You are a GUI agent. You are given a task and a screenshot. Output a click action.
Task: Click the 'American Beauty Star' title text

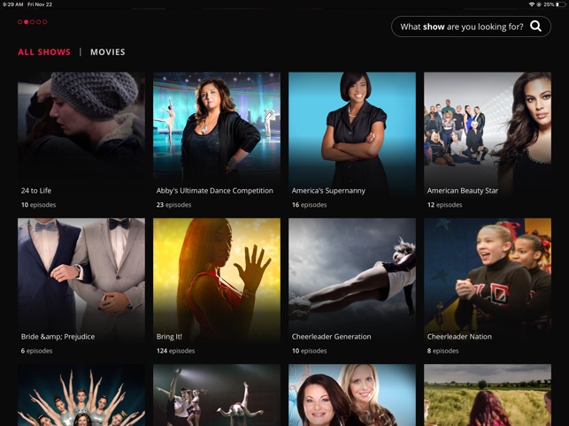coord(462,191)
